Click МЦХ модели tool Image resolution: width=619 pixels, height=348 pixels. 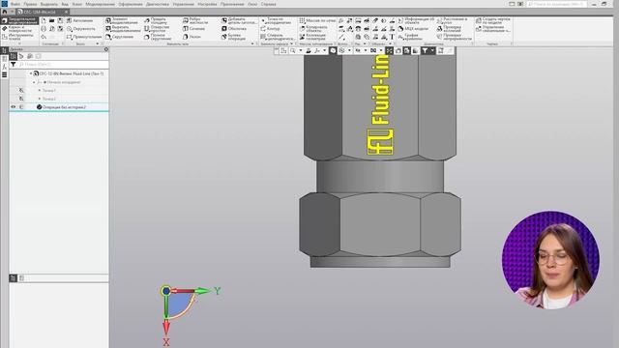(413, 29)
